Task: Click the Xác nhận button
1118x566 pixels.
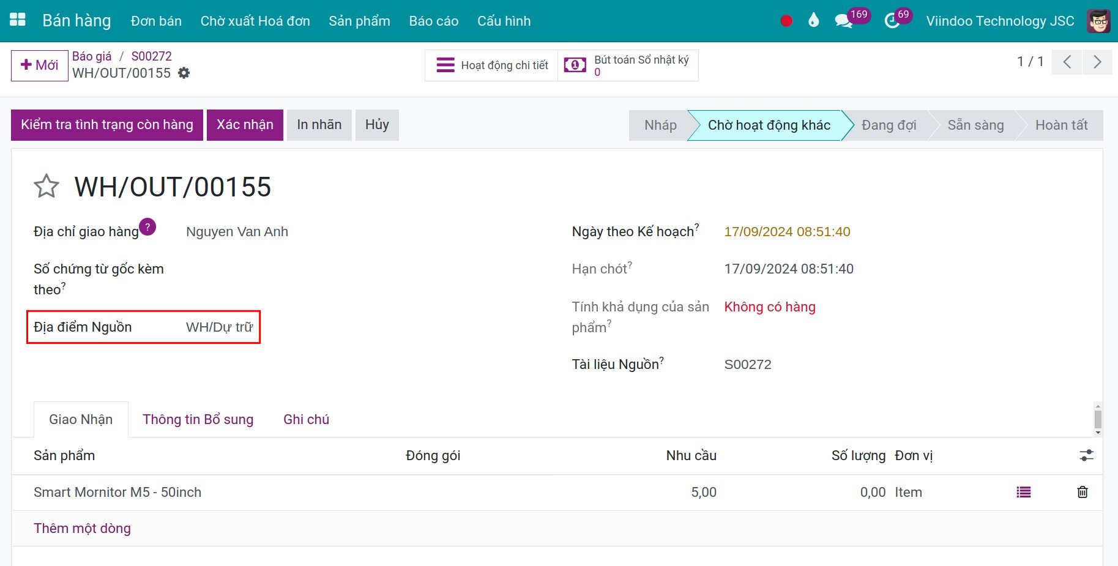Action: [245, 125]
